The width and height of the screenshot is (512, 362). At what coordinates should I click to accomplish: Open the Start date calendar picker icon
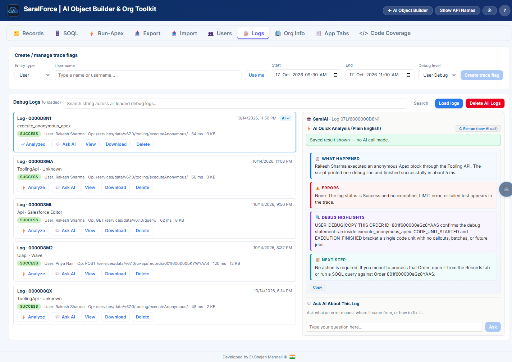tap(335, 75)
